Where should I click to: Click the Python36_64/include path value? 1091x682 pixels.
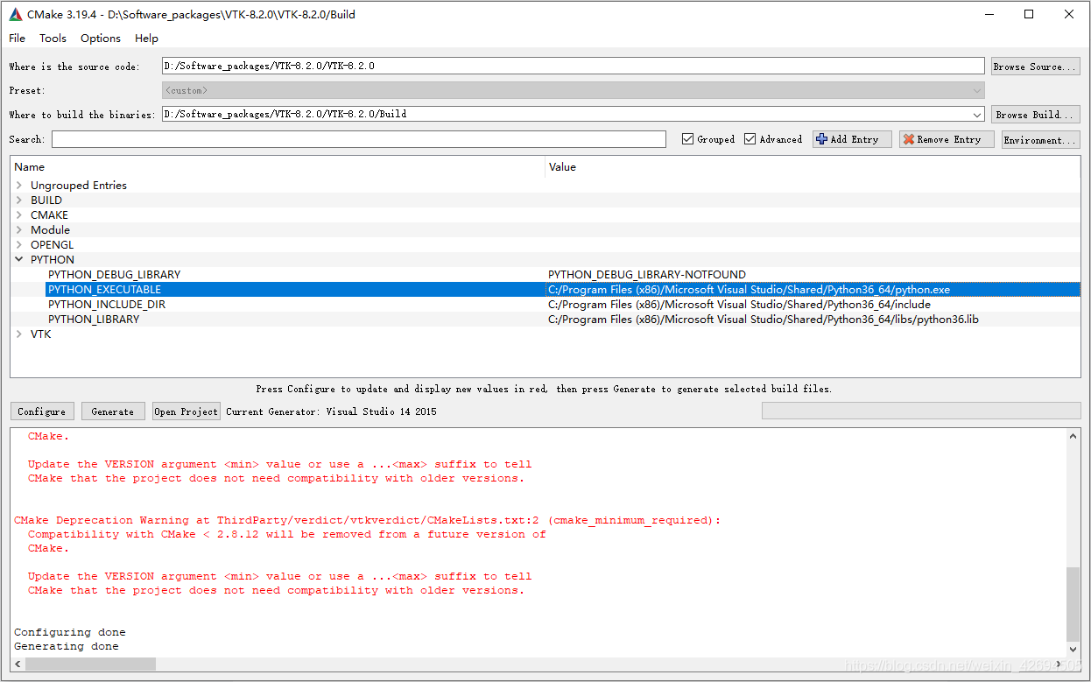(739, 305)
